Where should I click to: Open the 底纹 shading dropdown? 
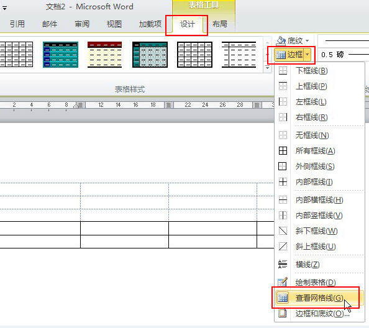click(307, 41)
